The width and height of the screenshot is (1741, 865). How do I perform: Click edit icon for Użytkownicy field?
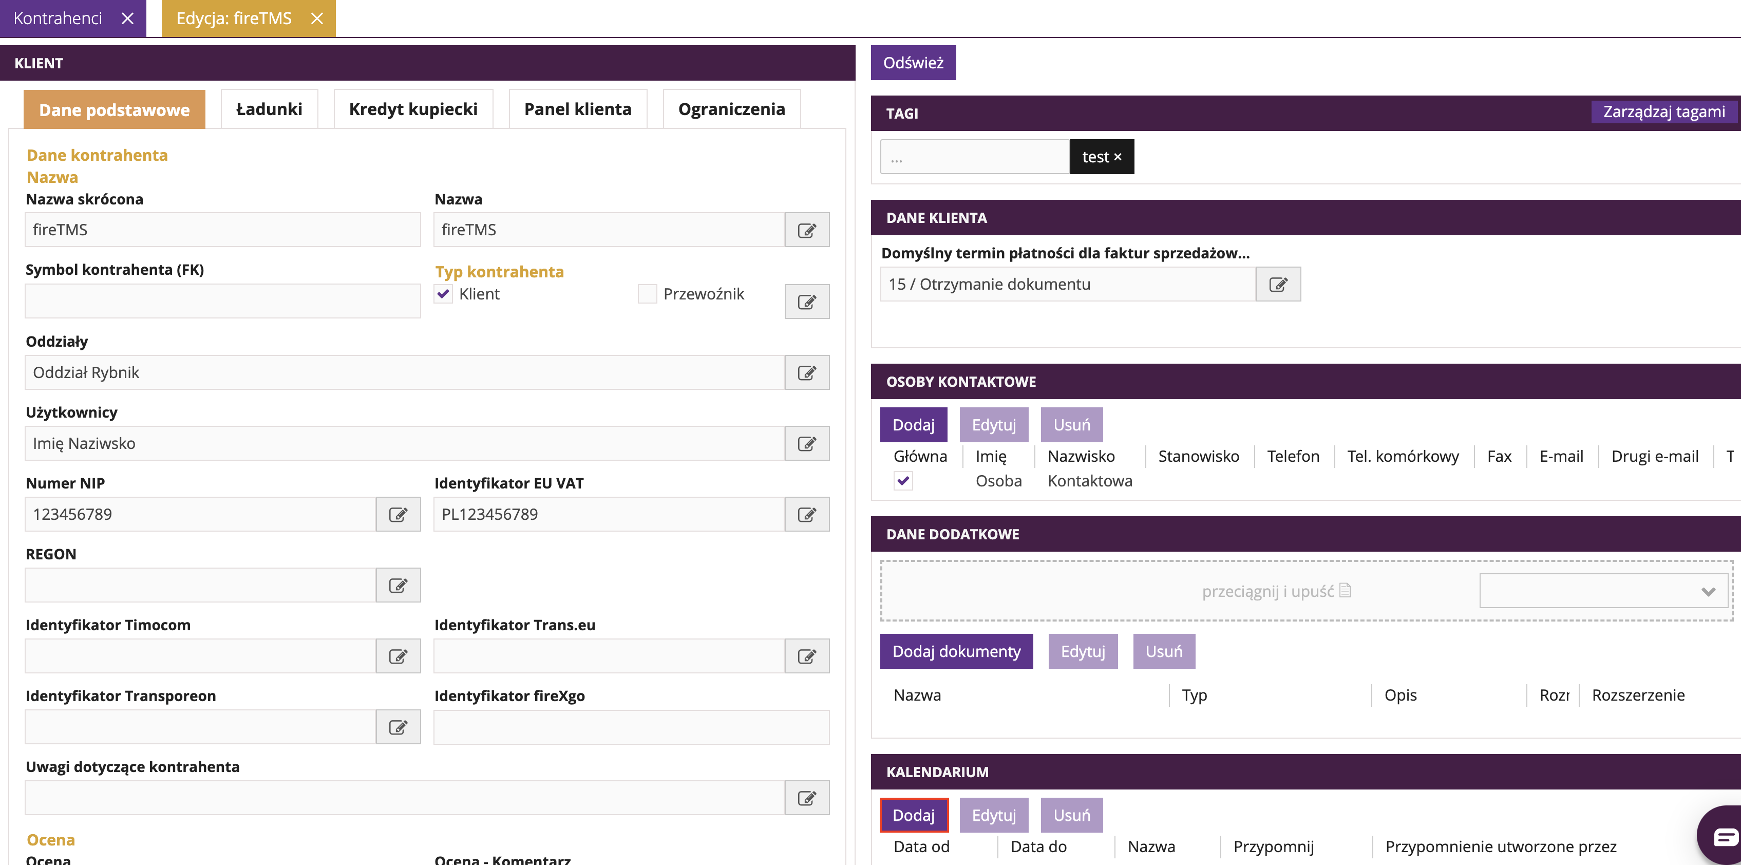click(x=806, y=444)
